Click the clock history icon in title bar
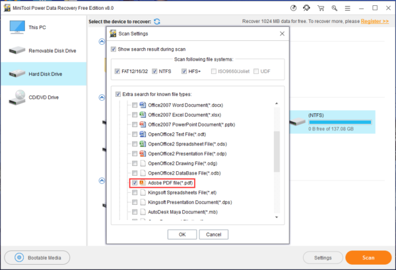The image size is (396, 270). (x=293, y=8)
